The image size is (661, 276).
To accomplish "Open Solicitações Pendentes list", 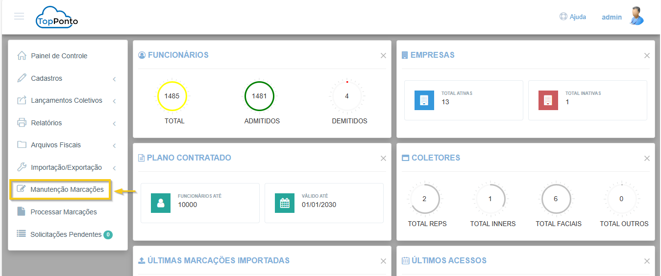I will point(66,234).
